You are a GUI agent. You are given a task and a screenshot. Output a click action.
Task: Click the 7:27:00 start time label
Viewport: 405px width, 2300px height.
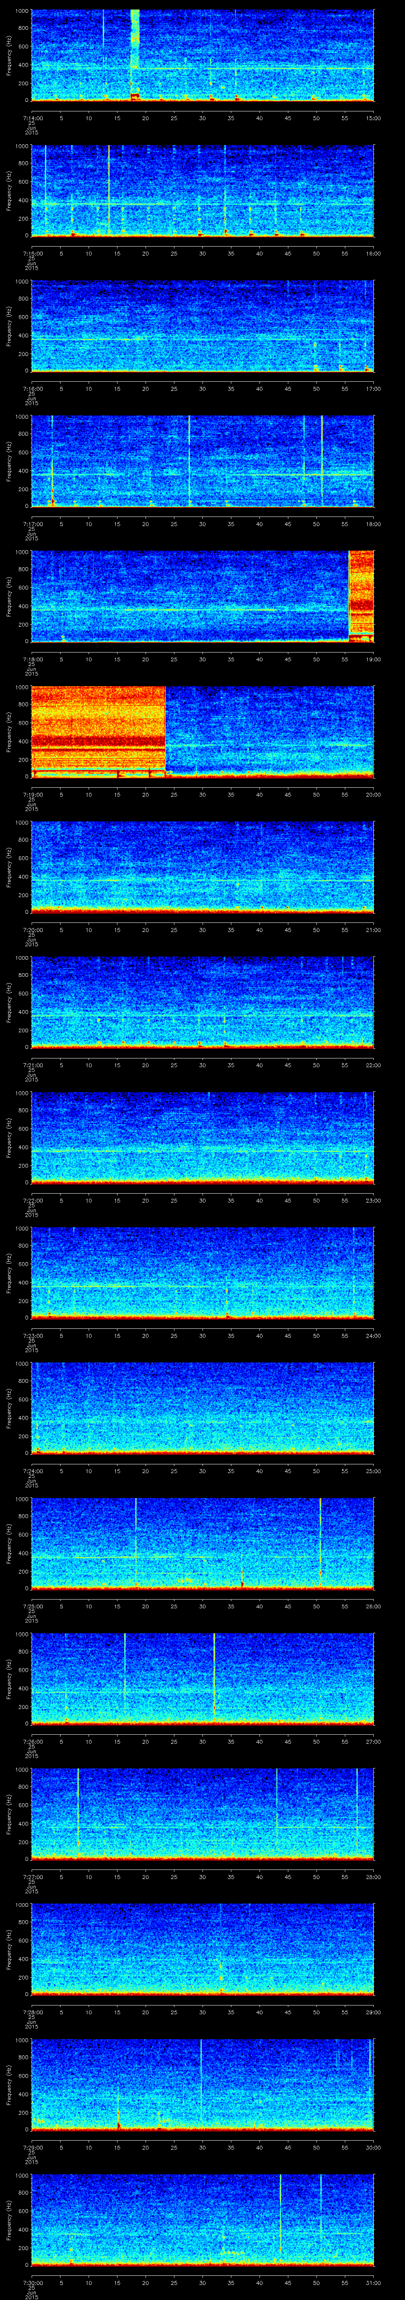click(x=31, y=1877)
